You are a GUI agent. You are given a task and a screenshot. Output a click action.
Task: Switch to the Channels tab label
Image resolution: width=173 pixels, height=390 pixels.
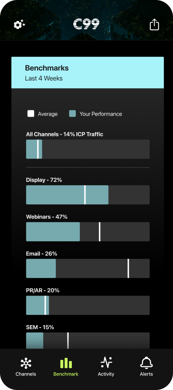coord(26,374)
